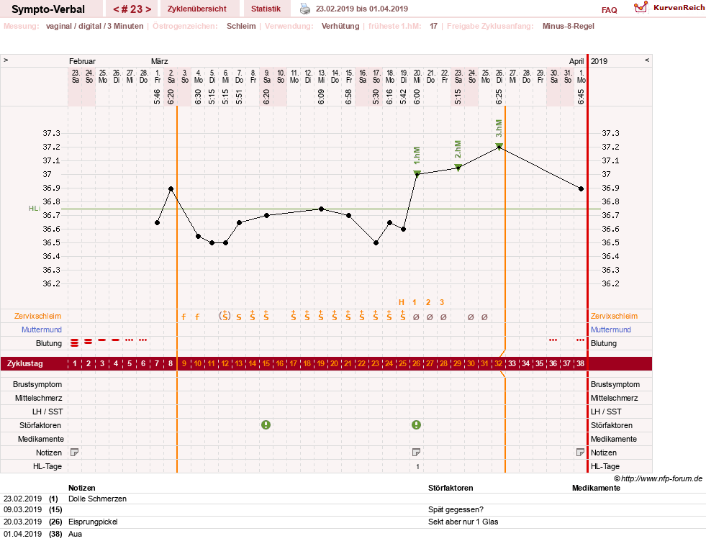Click the KurvenReich logo icon
This screenshot has height=559, width=706.
(x=641, y=8)
